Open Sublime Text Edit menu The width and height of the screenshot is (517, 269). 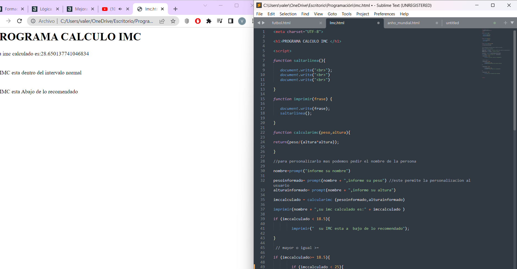(271, 14)
